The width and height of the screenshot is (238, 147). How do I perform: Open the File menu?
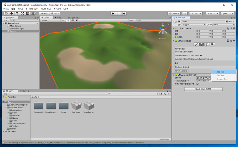[x=6, y=9]
